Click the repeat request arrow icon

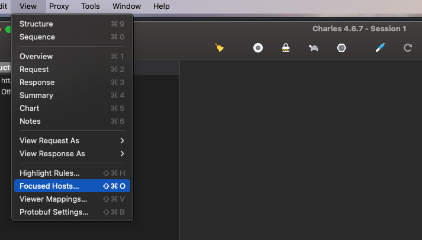tap(408, 48)
